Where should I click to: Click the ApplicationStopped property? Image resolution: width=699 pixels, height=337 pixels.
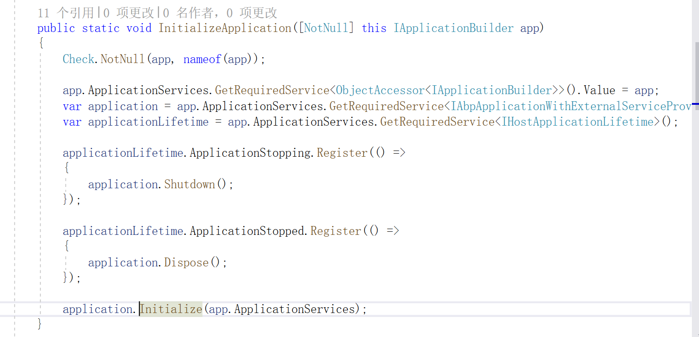pos(248,231)
